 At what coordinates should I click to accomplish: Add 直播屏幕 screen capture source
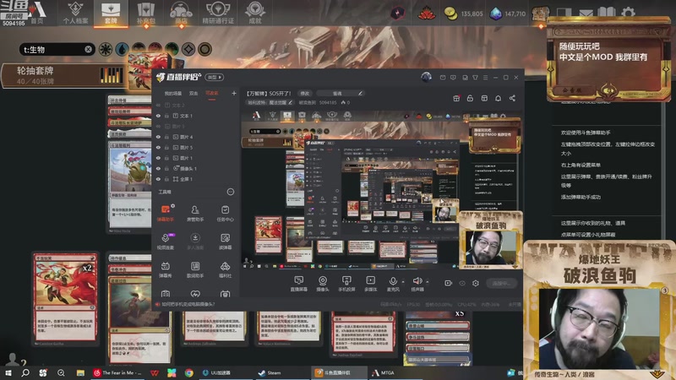click(x=298, y=284)
